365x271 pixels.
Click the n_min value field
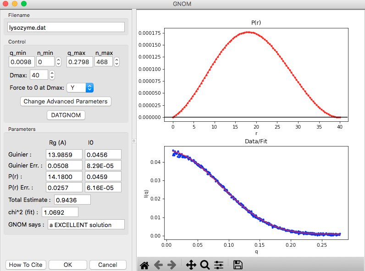[45, 62]
